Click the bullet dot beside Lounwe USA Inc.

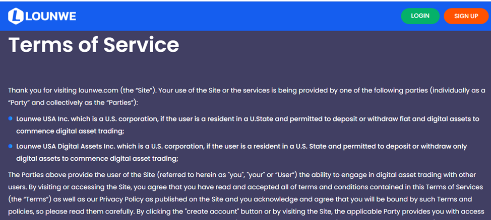pos(11,119)
